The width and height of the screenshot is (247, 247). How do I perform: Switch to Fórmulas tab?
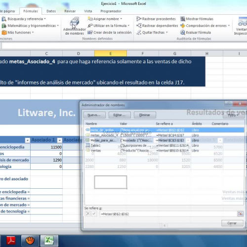pyautogui.click(x=31, y=11)
